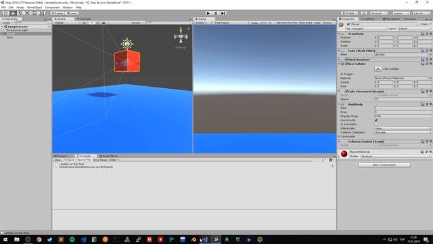Clear the console with Clear button
The image size is (433, 244).
click(x=57, y=160)
